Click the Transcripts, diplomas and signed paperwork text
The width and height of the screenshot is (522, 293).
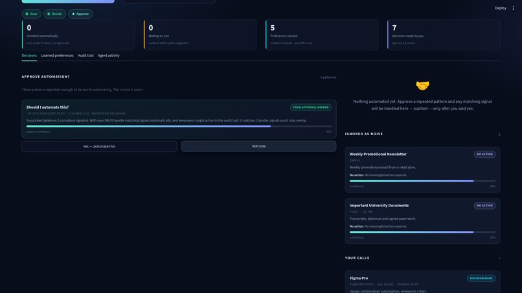click(383, 219)
